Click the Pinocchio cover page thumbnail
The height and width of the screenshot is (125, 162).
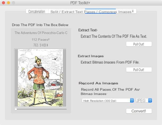point(40,78)
